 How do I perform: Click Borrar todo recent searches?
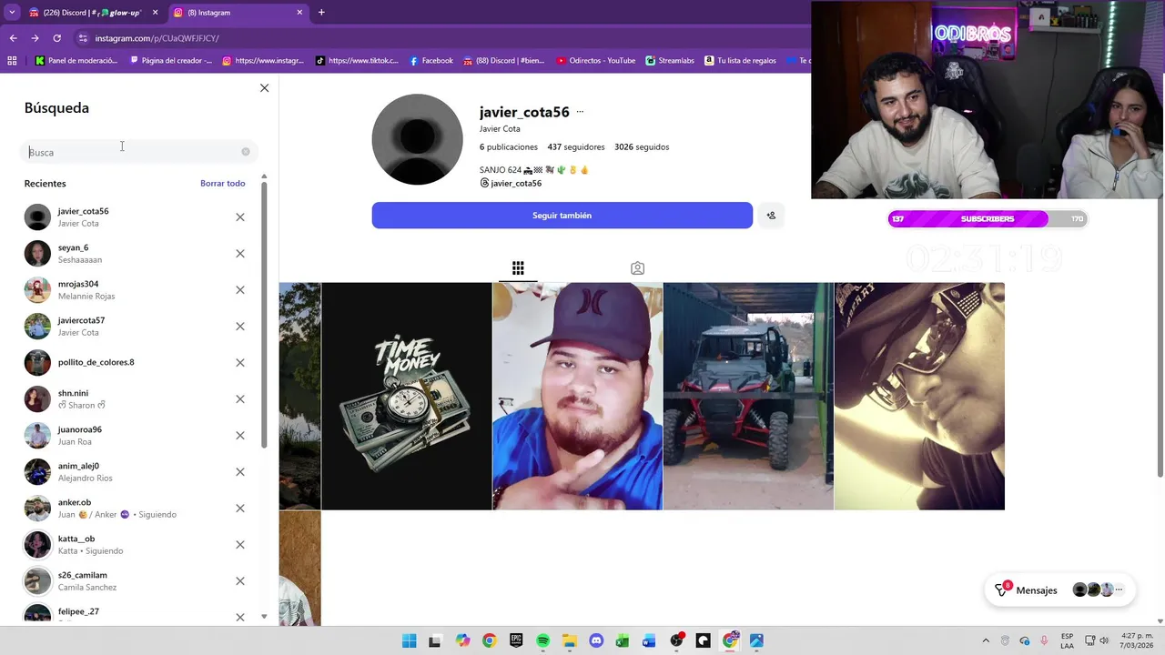click(223, 184)
